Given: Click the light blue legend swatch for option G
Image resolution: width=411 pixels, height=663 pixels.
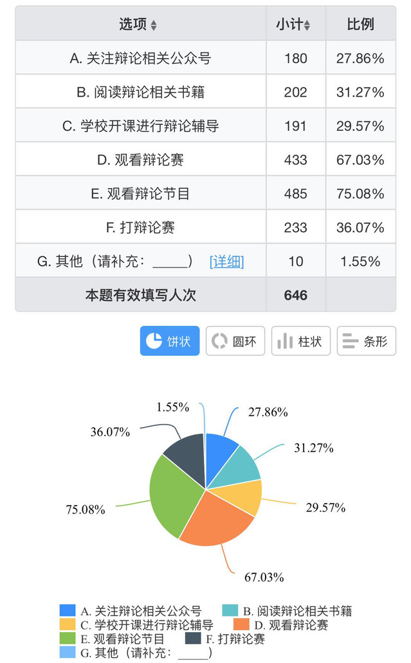Looking at the screenshot, I should point(68,652).
